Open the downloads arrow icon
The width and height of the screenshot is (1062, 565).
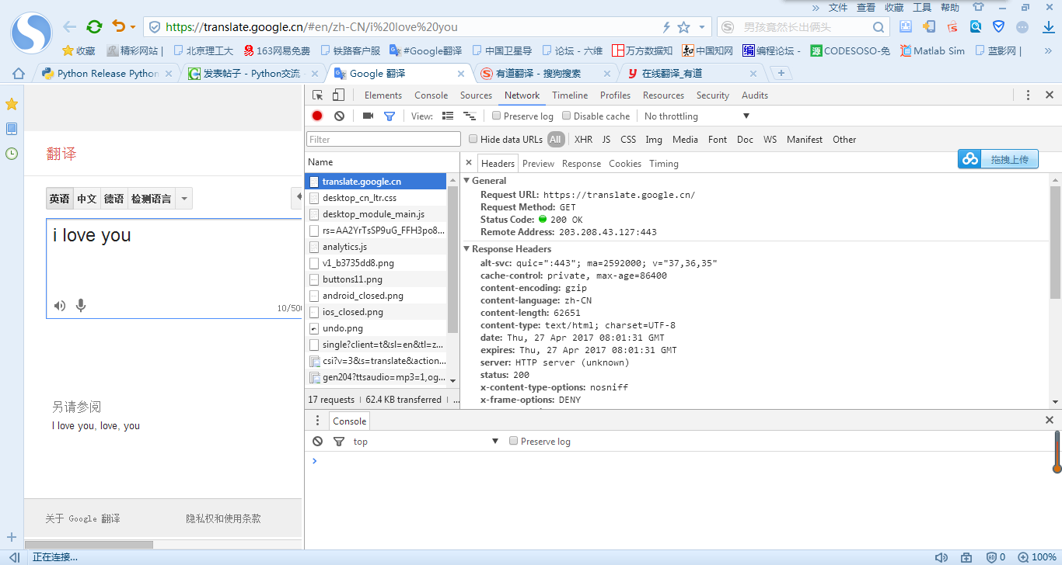point(1048,26)
